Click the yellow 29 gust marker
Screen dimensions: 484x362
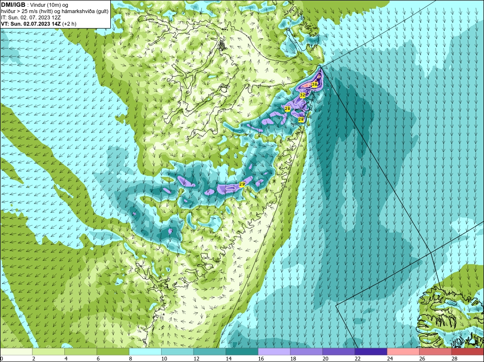pyautogui.click(x=242, y=184)
